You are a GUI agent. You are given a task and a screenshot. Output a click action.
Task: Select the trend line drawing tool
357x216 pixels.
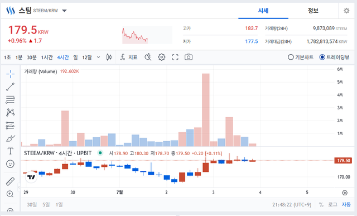pyautogui.click(x=10, y=87)
